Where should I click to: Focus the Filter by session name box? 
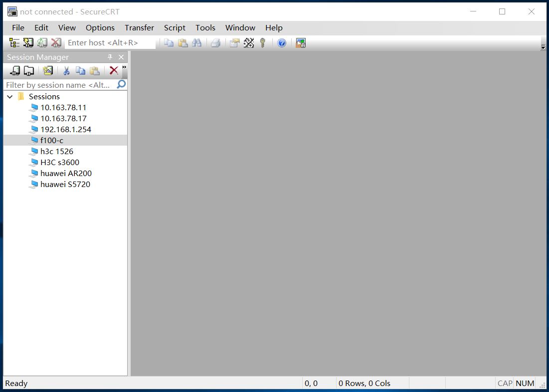[60, 85]
